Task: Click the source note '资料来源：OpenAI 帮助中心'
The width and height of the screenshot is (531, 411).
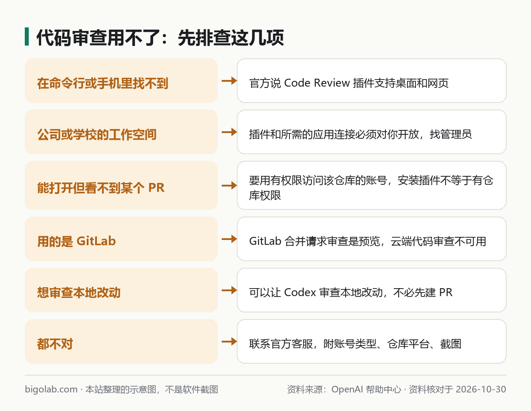Action: pyautogui.click(x=344, y=389)
